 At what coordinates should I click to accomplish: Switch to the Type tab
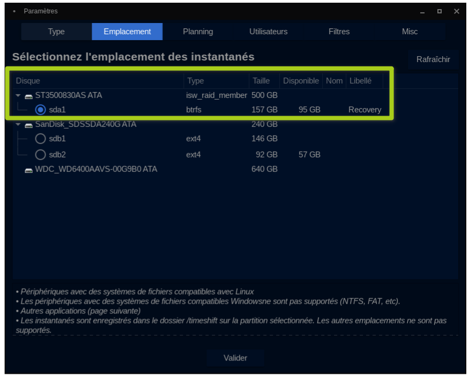[56, 32]
